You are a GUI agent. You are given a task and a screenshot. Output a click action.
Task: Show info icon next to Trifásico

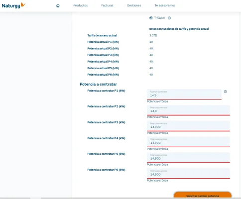click(x=169, y=18)
